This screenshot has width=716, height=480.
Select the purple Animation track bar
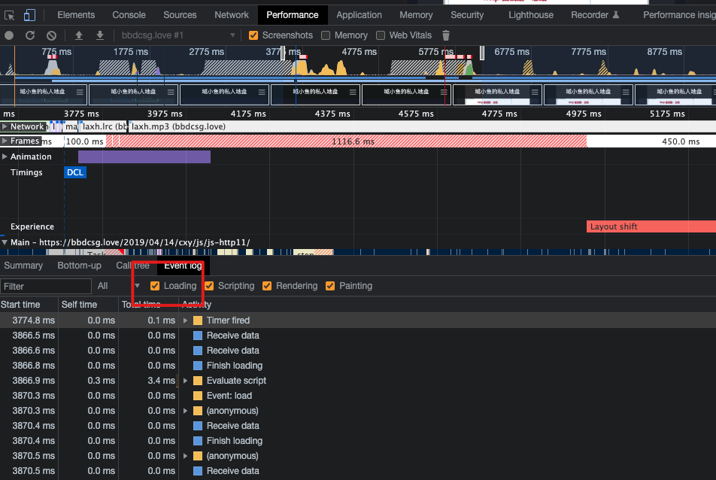click(144, 156)
